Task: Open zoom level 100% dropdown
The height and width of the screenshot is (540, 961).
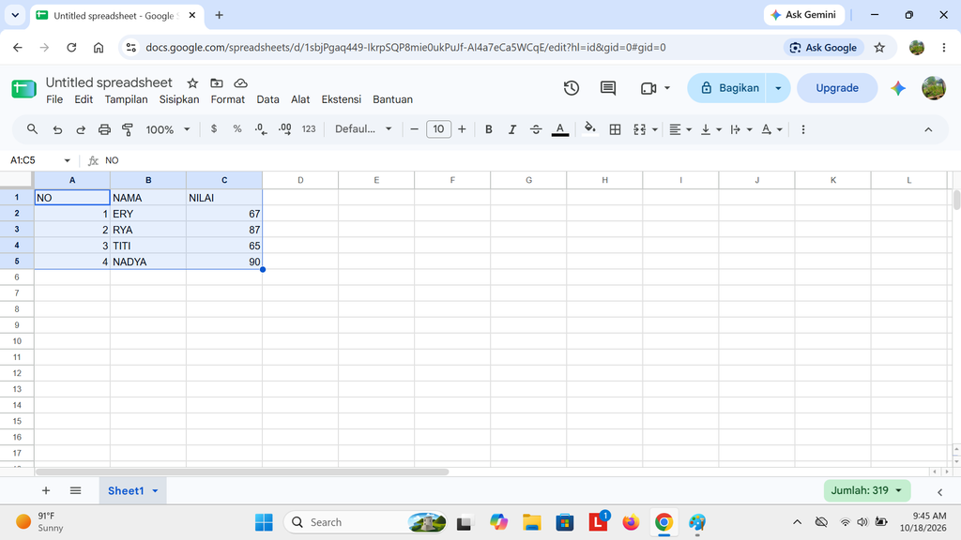Action: 167,129
